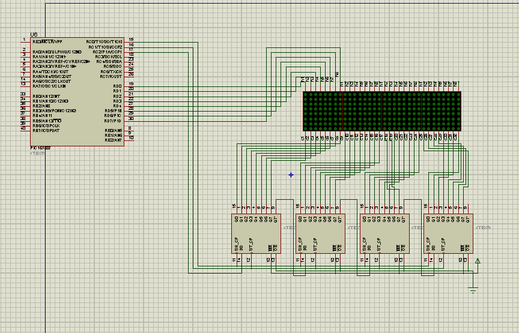Click the power arrow terminal near last register
The height and width of the screenshot is (333, 519).
pos(478,261)
